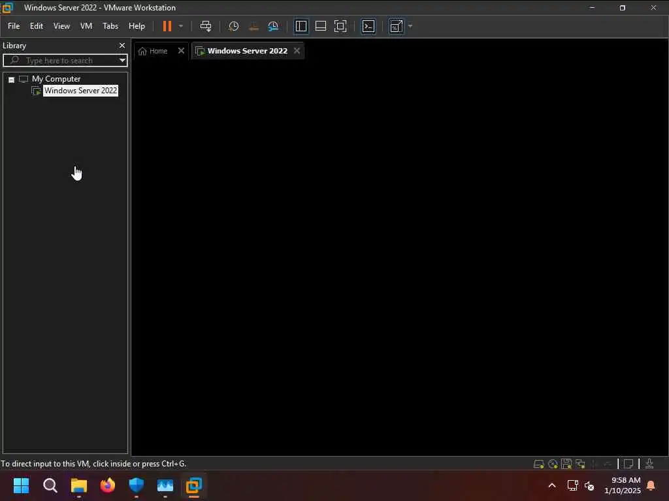Pause the virtual machine with orange button
This screenshot has width=669, height=501.
(x=167, y=26)
